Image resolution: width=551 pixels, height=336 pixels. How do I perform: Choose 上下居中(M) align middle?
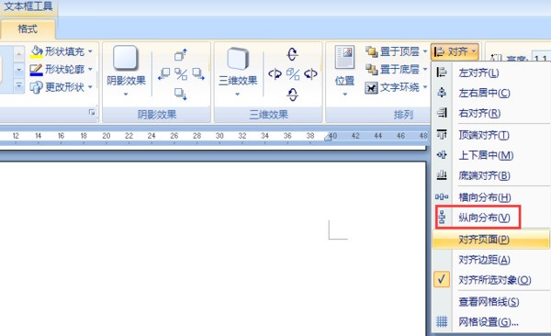pos(491,155)
